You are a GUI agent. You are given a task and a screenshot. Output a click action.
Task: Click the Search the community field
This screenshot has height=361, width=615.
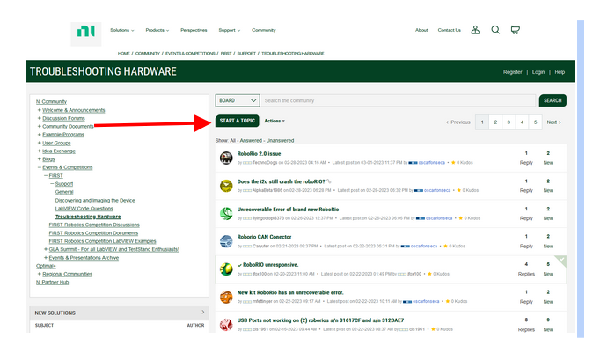pyautogui.click(x=399, y=100)
